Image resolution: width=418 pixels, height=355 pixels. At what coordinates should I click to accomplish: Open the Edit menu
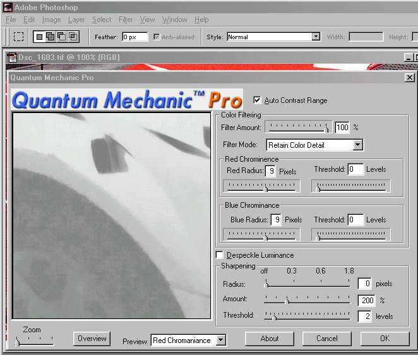point(29,20)
